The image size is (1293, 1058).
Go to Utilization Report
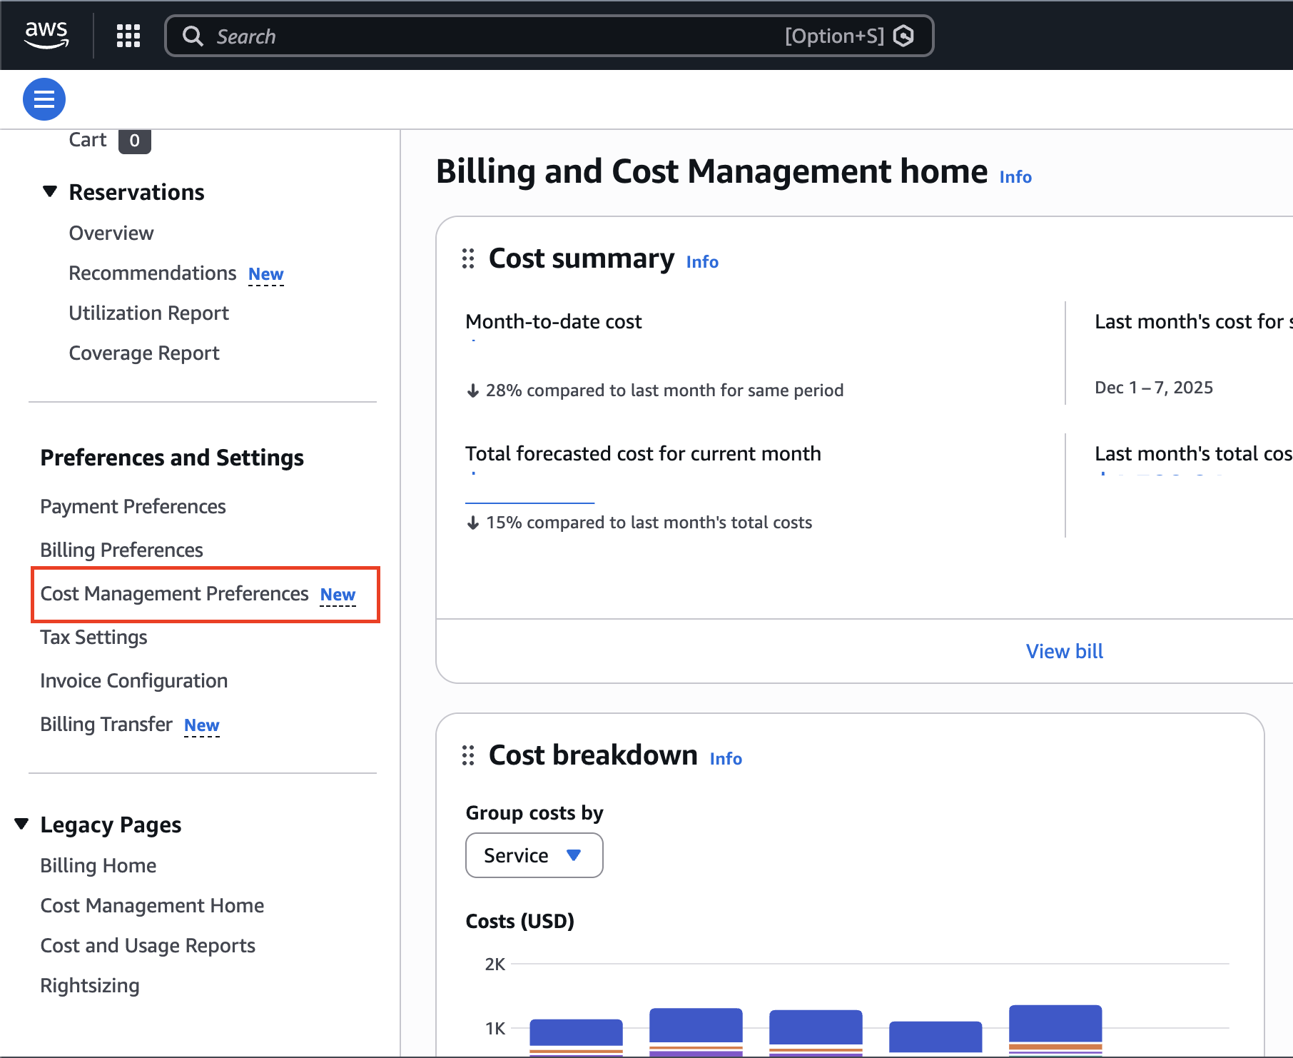[148, 313]
